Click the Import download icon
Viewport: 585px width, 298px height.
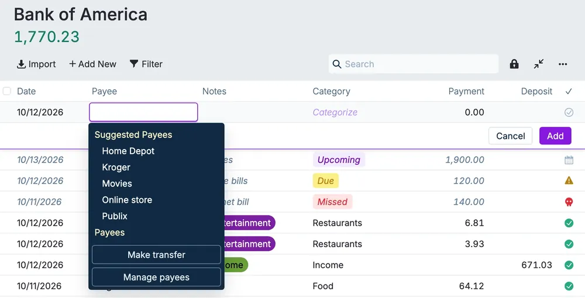point(21,64)
